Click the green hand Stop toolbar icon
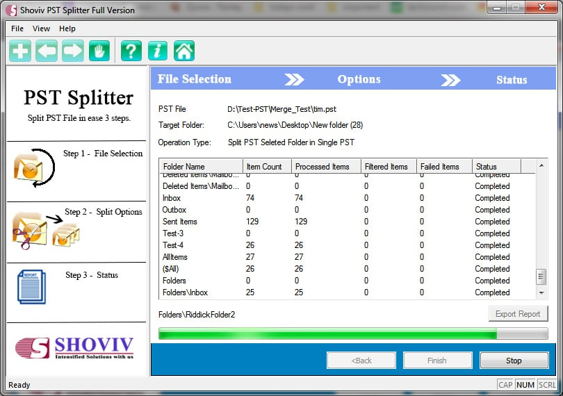Screen dimensions: 563x396 point(99,51)
